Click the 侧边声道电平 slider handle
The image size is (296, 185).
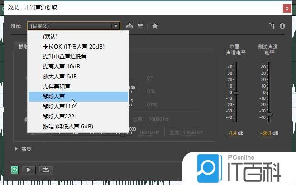(x=269, y=115)
